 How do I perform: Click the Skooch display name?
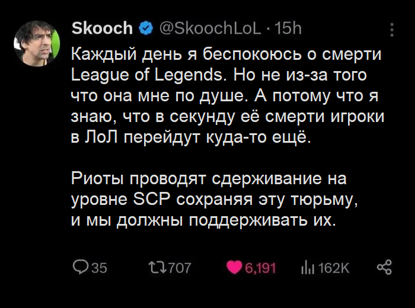point(101,28)
